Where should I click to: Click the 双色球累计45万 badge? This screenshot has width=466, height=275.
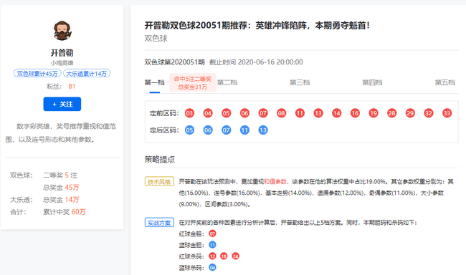37,73
